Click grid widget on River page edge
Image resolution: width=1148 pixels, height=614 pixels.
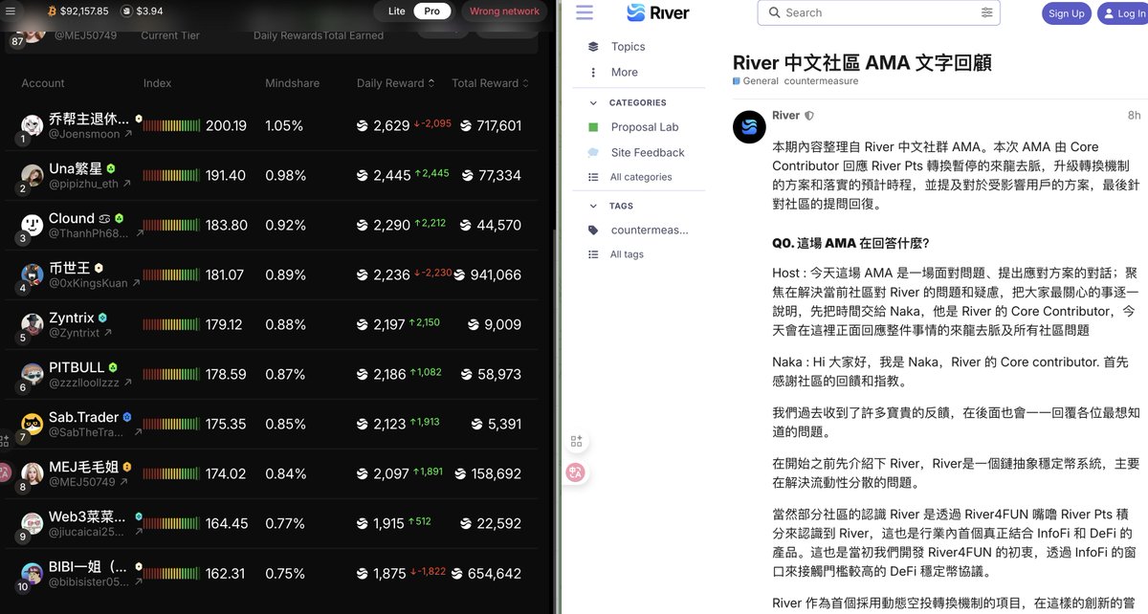pyautogui.click(x=576, y=441)
